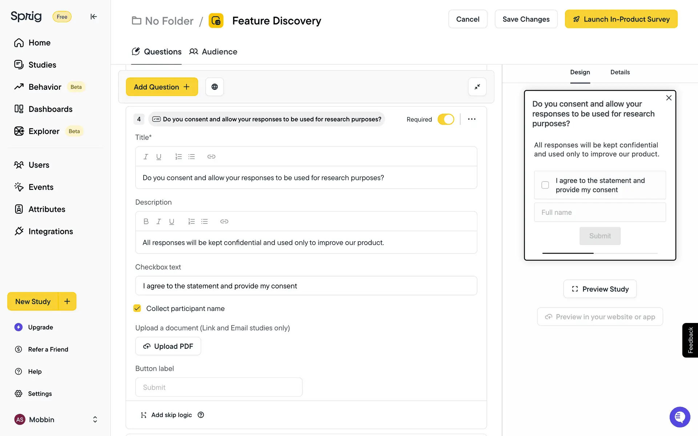Apply numbered list in the Description toolbar
The height and width of the screenshot is (436, 698).
(x=191, y=221)
